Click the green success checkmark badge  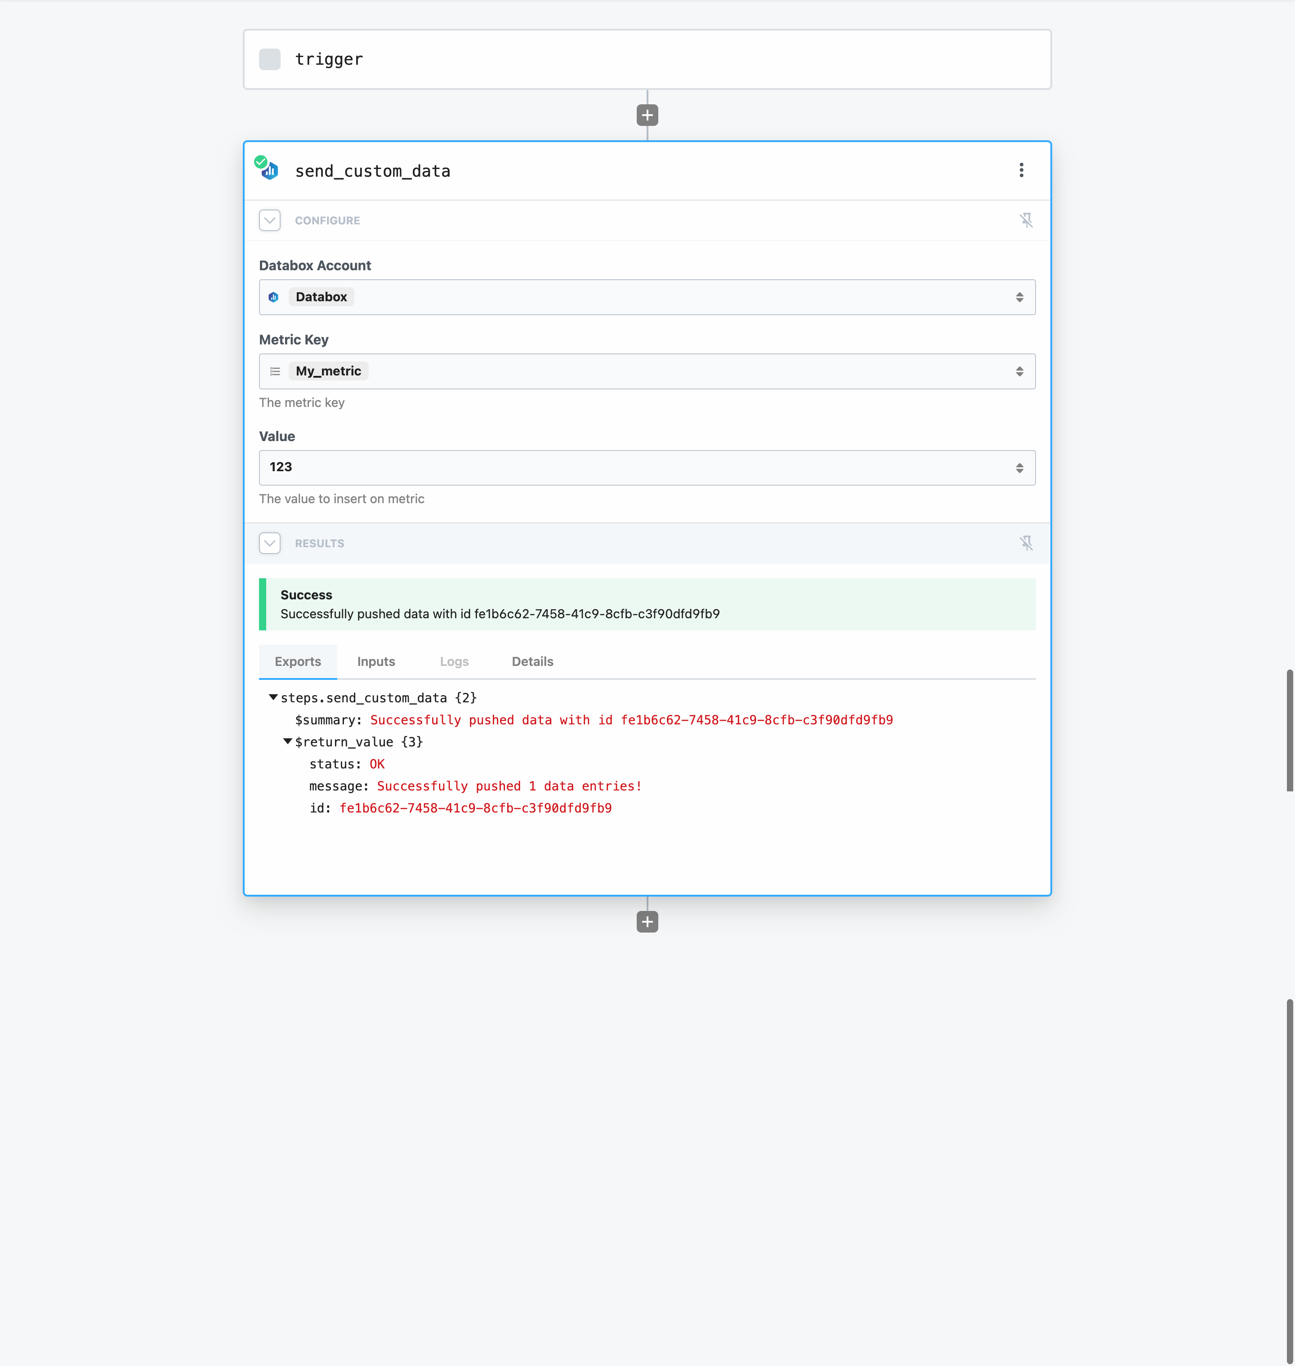tap(262, 161)
